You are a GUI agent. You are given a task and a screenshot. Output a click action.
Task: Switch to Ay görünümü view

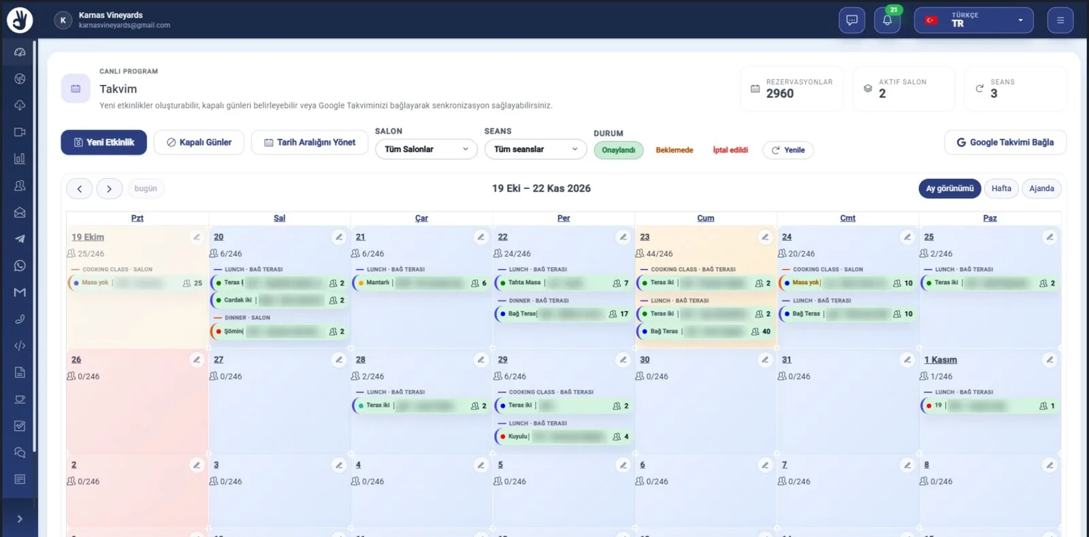(x=949, y=189)
